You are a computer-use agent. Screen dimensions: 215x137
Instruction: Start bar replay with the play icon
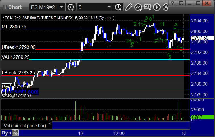(x=157, y=7)
